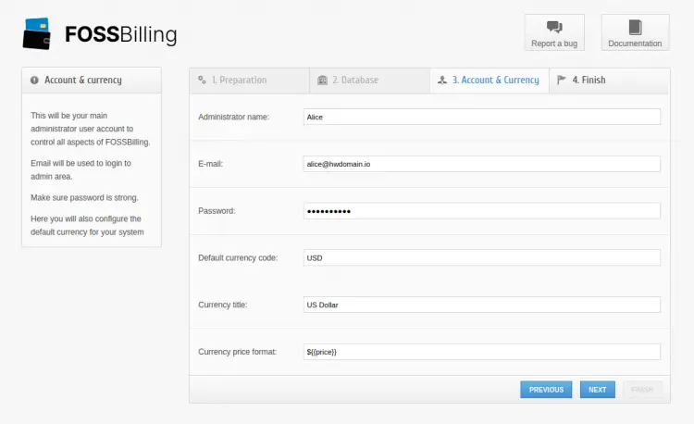Click the greyed-out FINISH button

click(x=643, y=390)
